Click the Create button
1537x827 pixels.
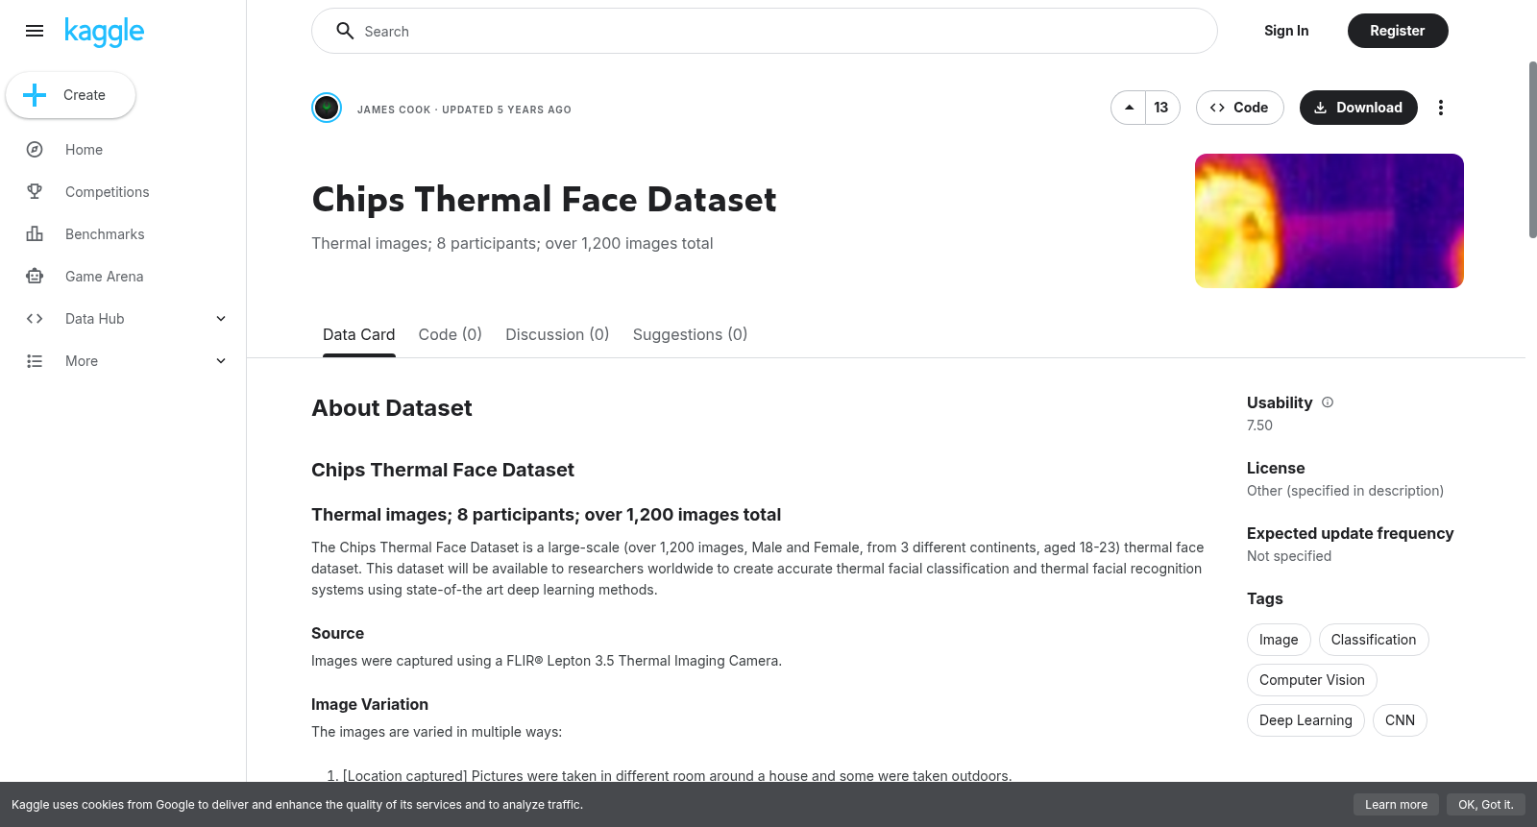[70, 95]
